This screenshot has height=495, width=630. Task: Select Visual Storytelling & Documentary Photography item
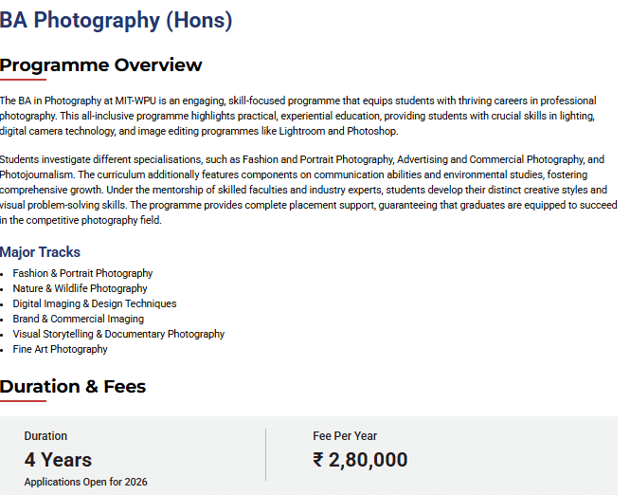[x=118, y=334]
